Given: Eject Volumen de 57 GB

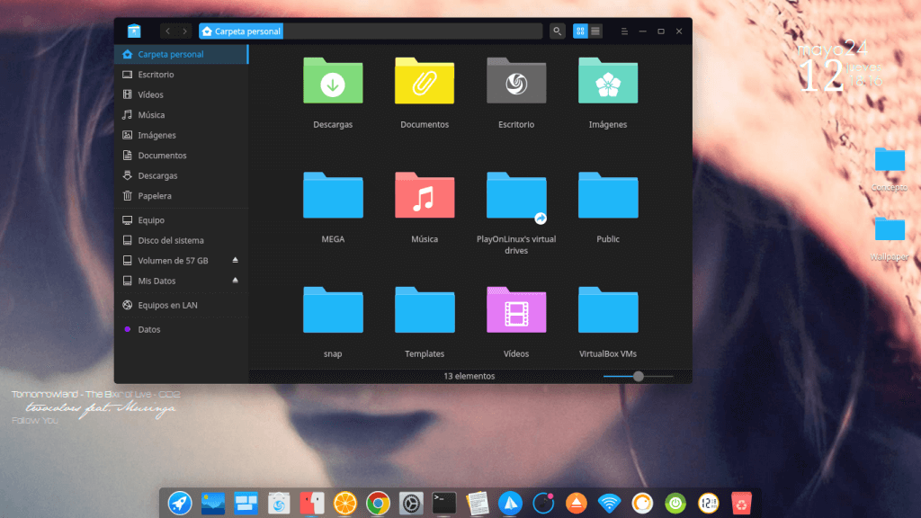Looking at the screenshot, I should click(x=236, y=261).
